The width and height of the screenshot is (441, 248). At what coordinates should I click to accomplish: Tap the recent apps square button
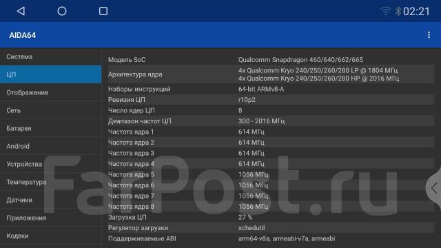tap(103, 11)
